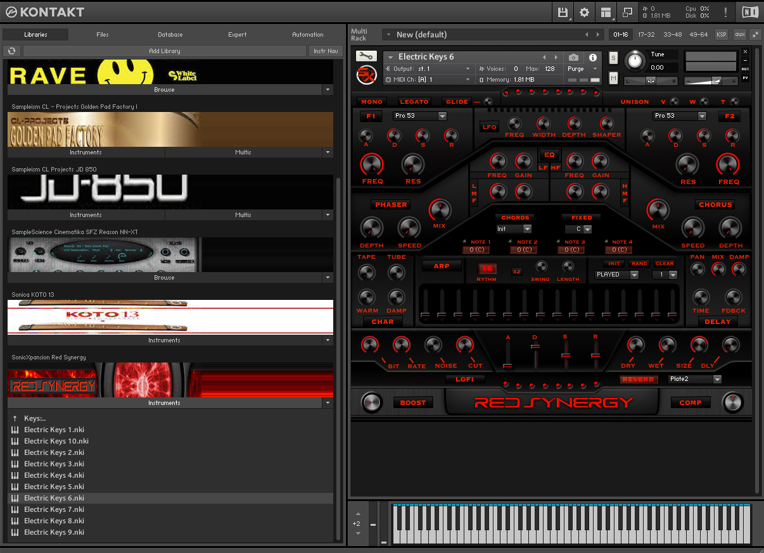Viewport: 764px width, 553px height.
Task: Open the chords Init dropdown
Action: (514, 229)
